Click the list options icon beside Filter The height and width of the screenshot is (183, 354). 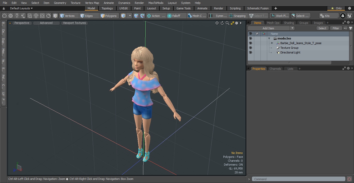(x=345, y=28)
